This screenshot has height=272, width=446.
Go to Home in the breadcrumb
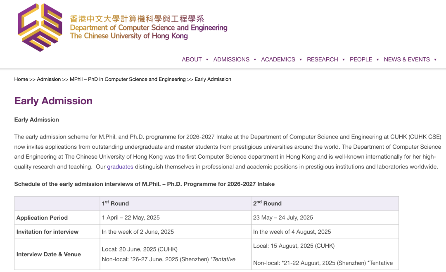pos(21,79)
